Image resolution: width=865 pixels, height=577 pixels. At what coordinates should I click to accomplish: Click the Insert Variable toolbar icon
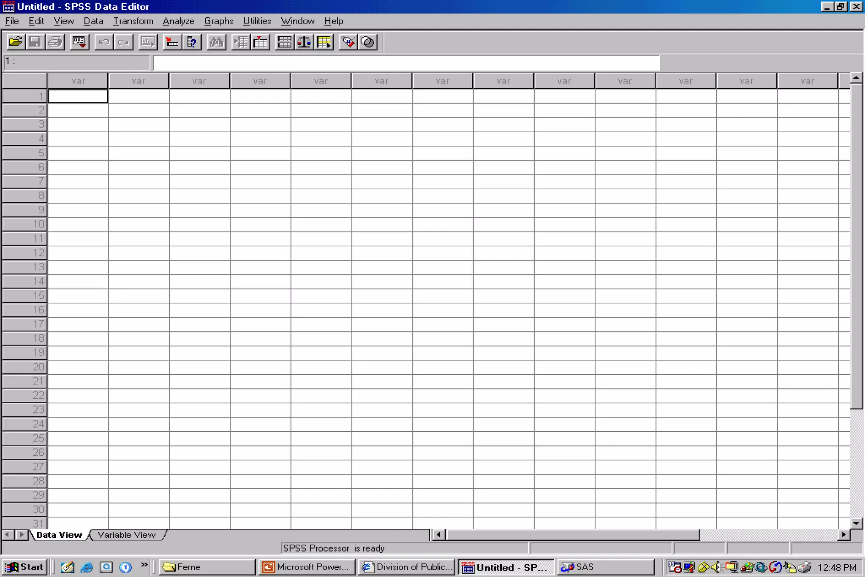pos(261,42)
